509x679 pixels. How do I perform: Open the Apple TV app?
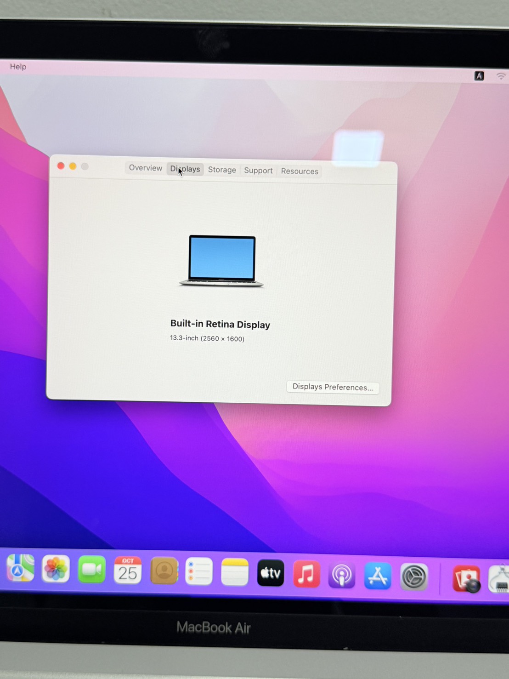click(271, 574)
